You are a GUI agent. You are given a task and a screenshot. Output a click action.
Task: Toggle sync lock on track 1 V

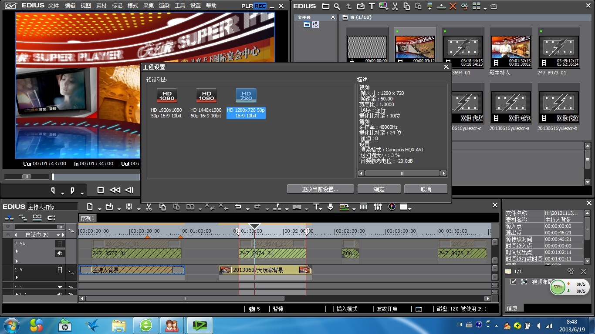[x=71, y=272]
